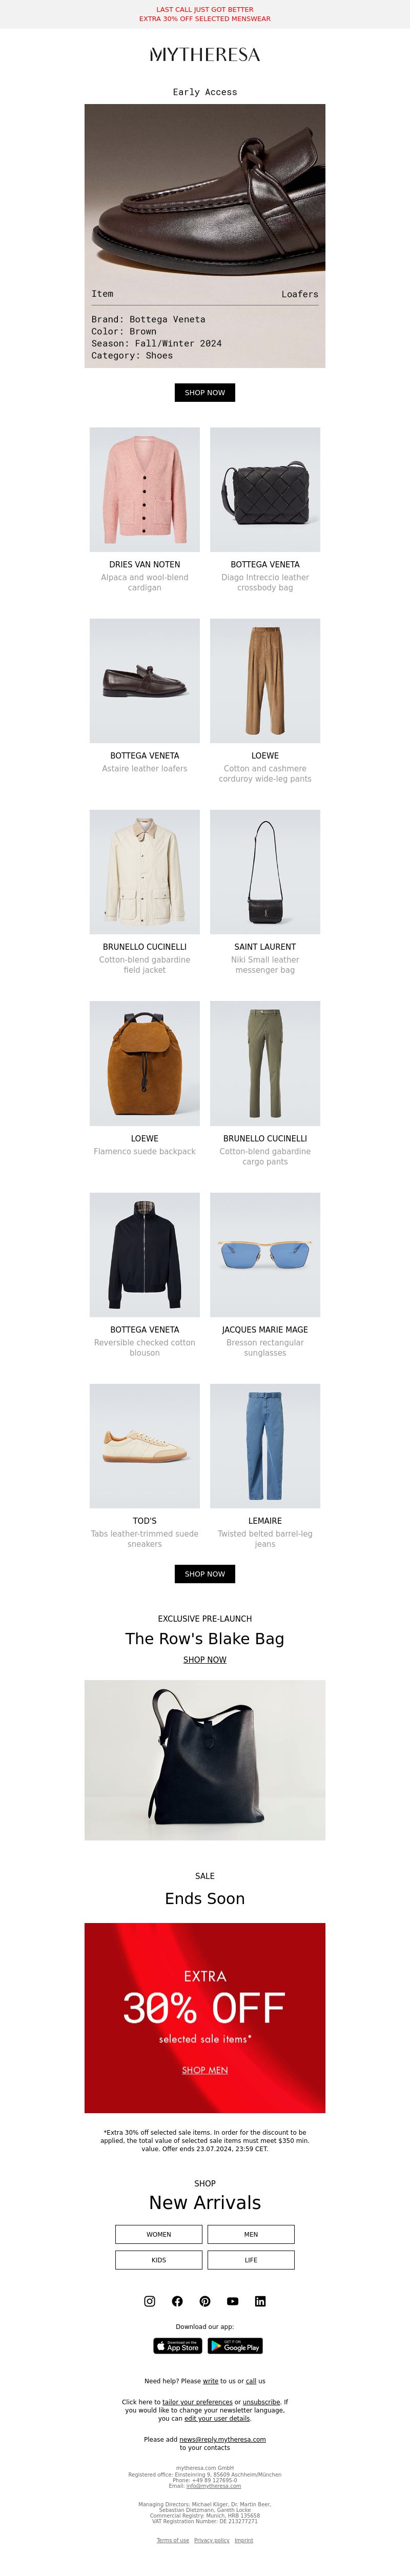Click SHOP NOW under The Row's Blake Bag
The height and width of the screenshot is (2576, 410).
pyautogui.click(x=205, y=1660)
